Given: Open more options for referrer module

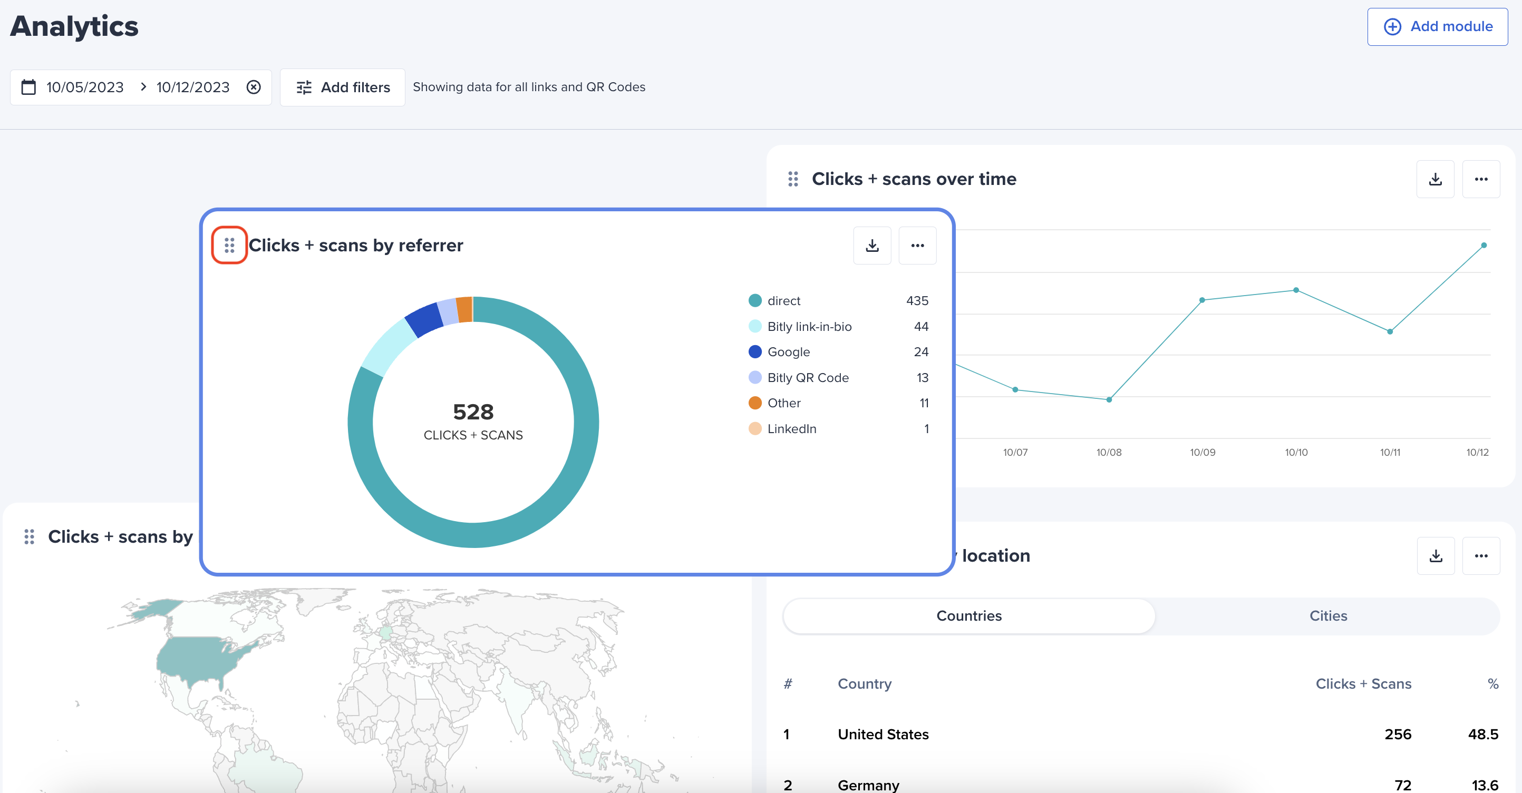Looking at the screenshot, I should coord(917,246).
